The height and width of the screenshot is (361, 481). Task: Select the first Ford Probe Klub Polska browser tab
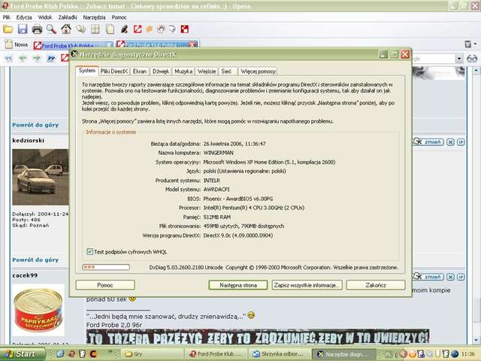point(73,45)
